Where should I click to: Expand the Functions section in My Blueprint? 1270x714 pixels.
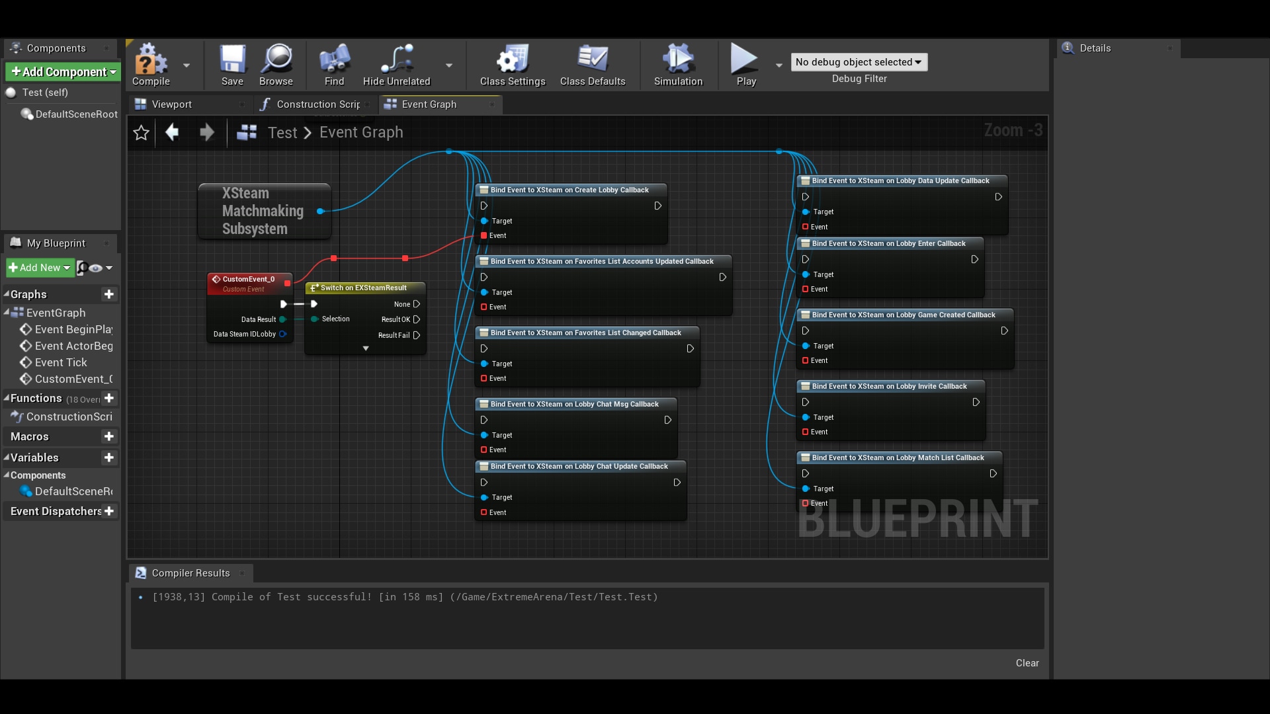point(7,399)
